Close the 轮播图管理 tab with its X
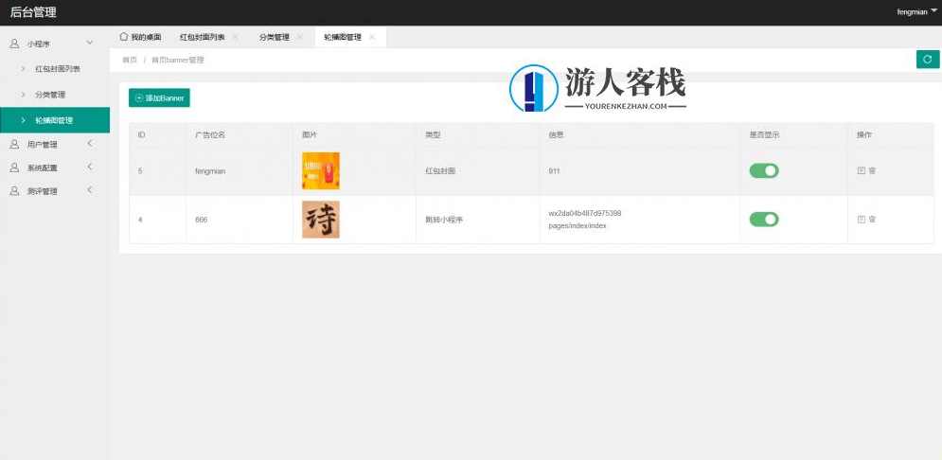This screenshot has width=942, height=460. click(372, 37)
